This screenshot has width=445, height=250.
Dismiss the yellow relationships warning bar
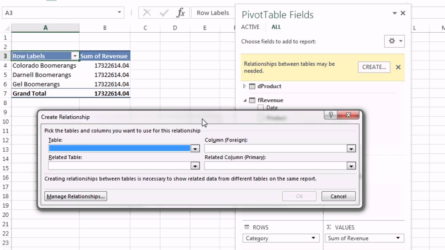(x=398, y=67)
